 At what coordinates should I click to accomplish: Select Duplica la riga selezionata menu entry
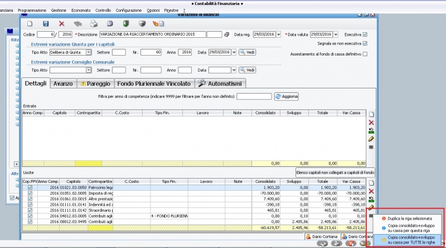click(409, 219)
